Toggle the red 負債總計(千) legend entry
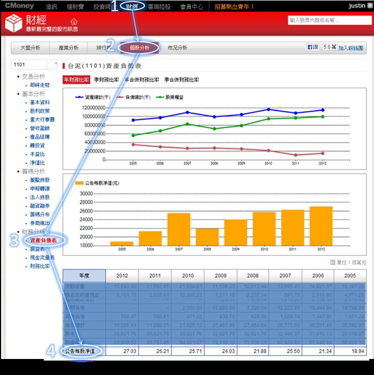374x375 pixels. pyautogui.click(x=134, y=97)
